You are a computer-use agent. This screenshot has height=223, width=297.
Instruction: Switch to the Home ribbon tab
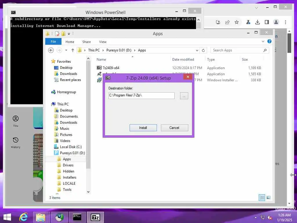coord(70,42)
